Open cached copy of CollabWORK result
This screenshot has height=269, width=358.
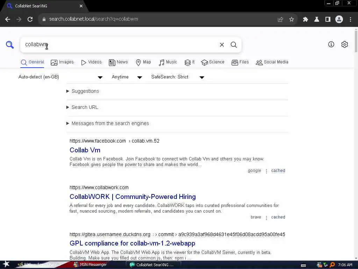278,217
